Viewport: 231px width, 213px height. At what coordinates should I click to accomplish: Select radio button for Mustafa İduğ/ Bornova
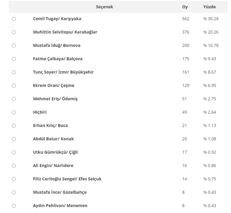click(x=14, y=46)
